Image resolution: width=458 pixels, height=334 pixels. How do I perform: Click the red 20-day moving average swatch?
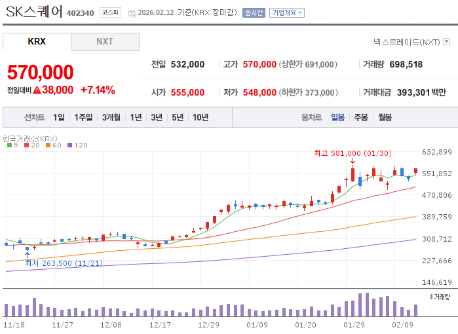pyautogui.click(x=27, y=145)
